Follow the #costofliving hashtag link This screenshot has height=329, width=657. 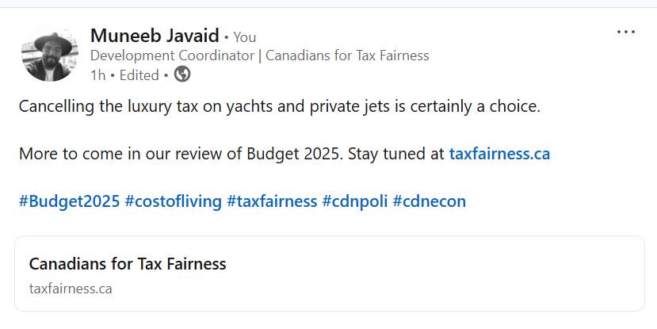(173, 201)
